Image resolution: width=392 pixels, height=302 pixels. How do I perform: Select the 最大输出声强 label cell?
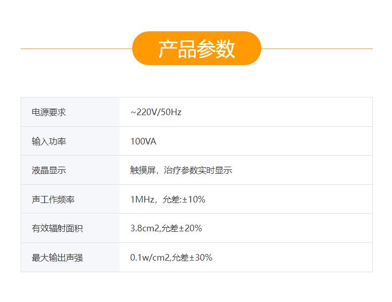pos(57,258)
